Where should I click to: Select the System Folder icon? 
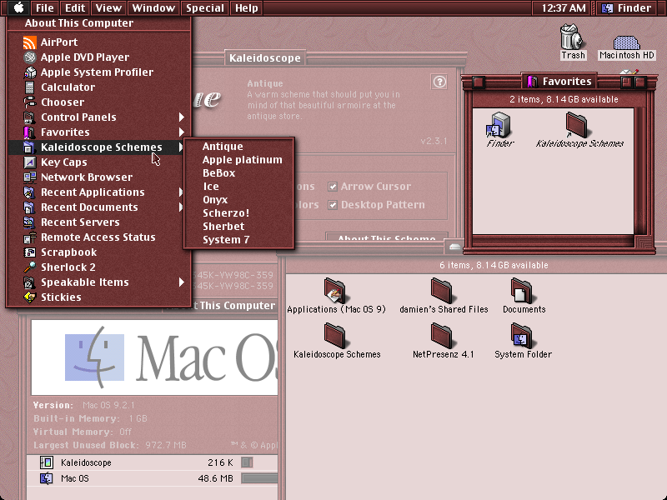[x=522, y=335]
